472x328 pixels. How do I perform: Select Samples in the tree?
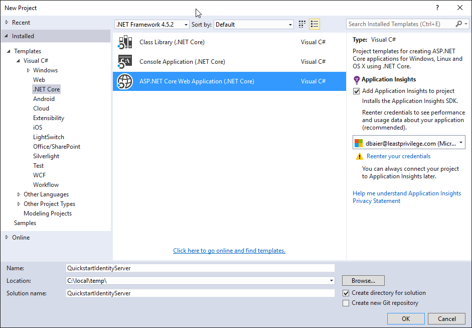pyautogui.click(x=25, y=223)
